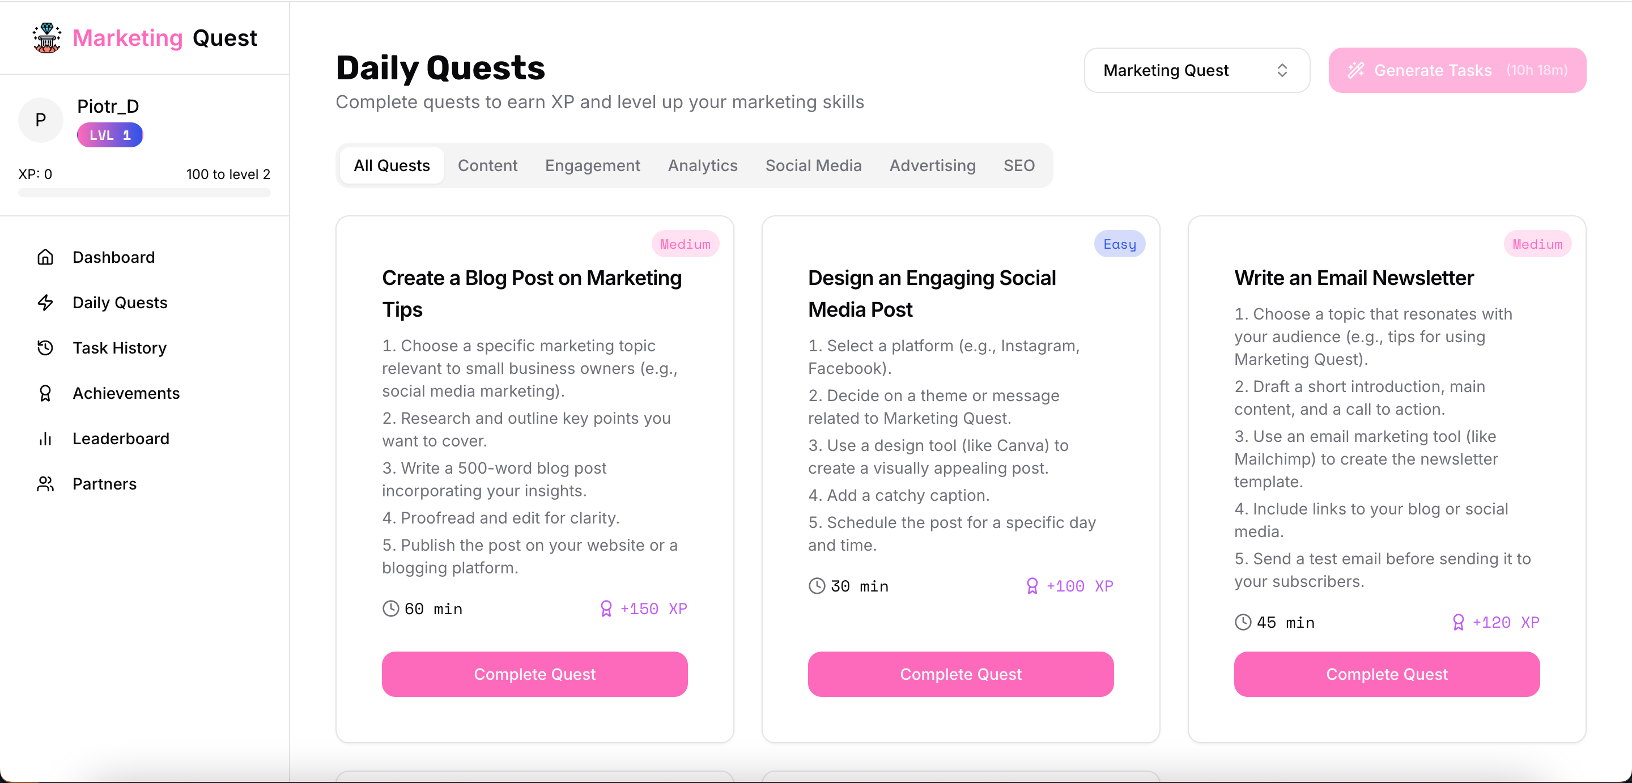
Task: Click the Easy difficulty badge
Action: click(x=1119, y=244)
